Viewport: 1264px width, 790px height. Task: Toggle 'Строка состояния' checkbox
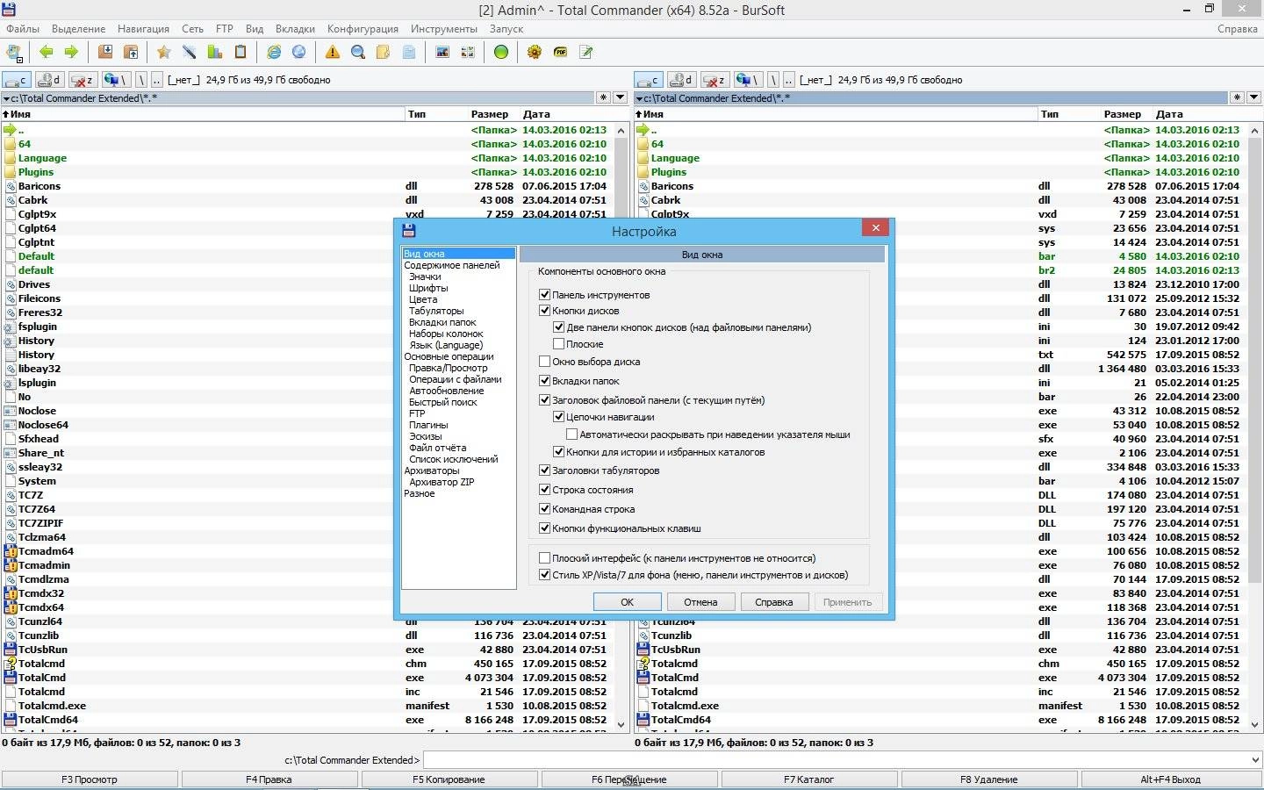coord(544,490)
